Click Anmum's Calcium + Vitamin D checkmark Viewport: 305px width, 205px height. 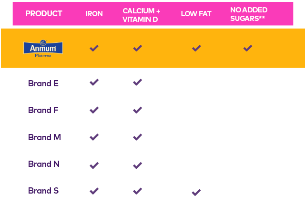tap(138, 48)
